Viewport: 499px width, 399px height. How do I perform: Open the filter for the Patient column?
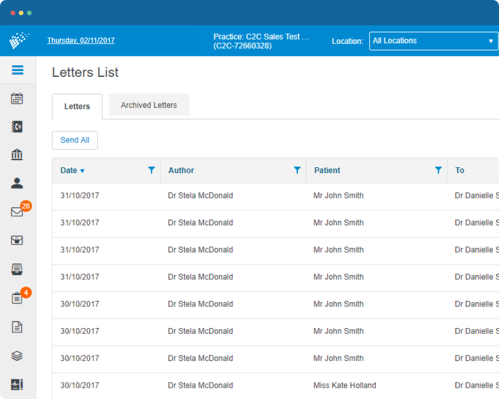[x=438, y=170]
